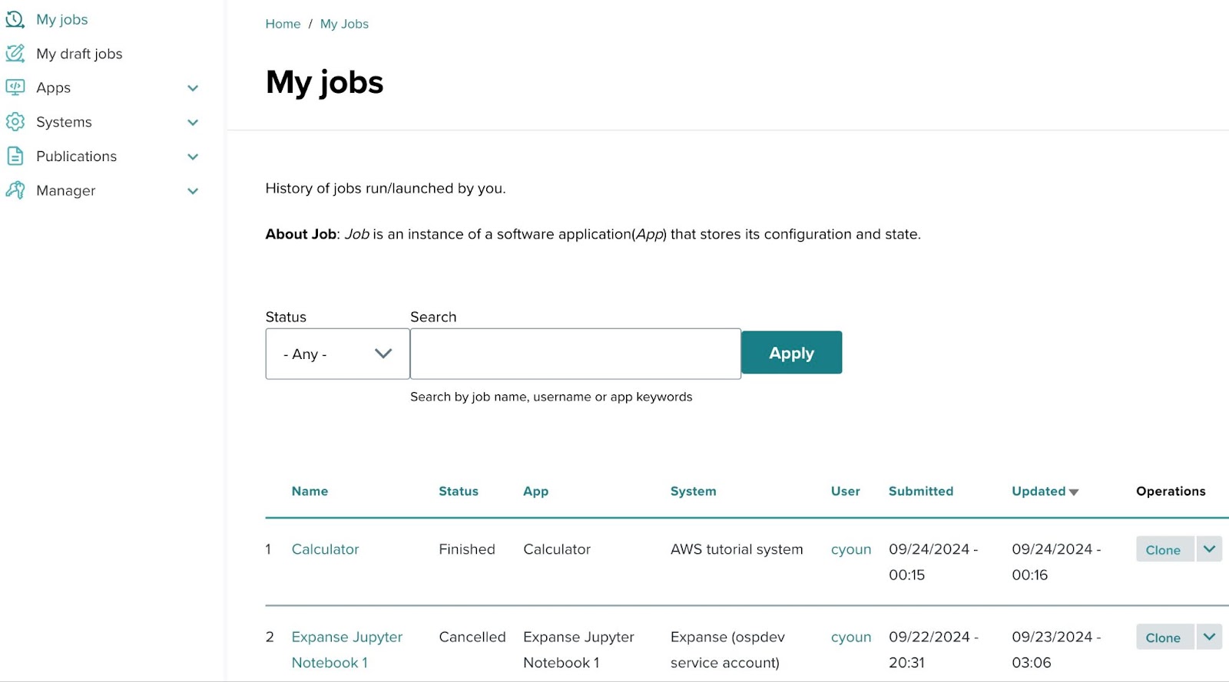Click the Publications document icon
This screenshot has width=1229, height=682.
[x=15, y=156]
